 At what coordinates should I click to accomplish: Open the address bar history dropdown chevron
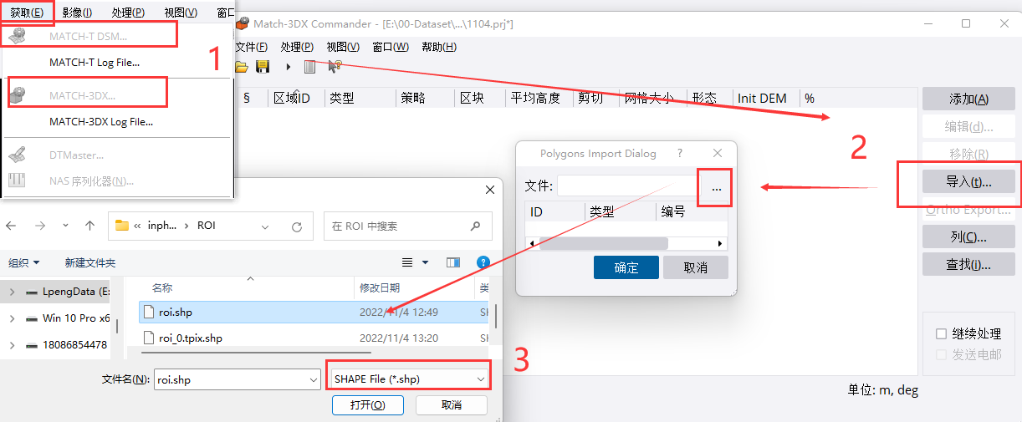click(266, 226)
